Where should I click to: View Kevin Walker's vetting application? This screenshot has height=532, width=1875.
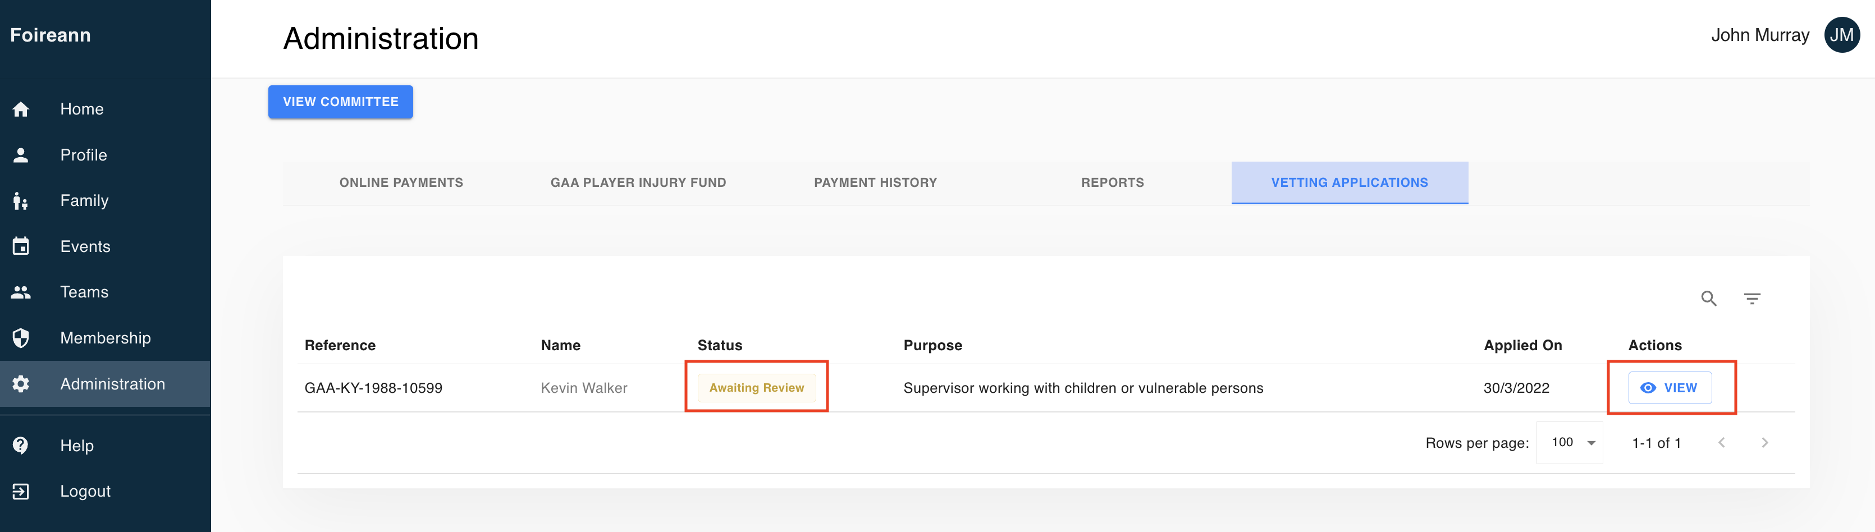click(x=1670, y=388)
